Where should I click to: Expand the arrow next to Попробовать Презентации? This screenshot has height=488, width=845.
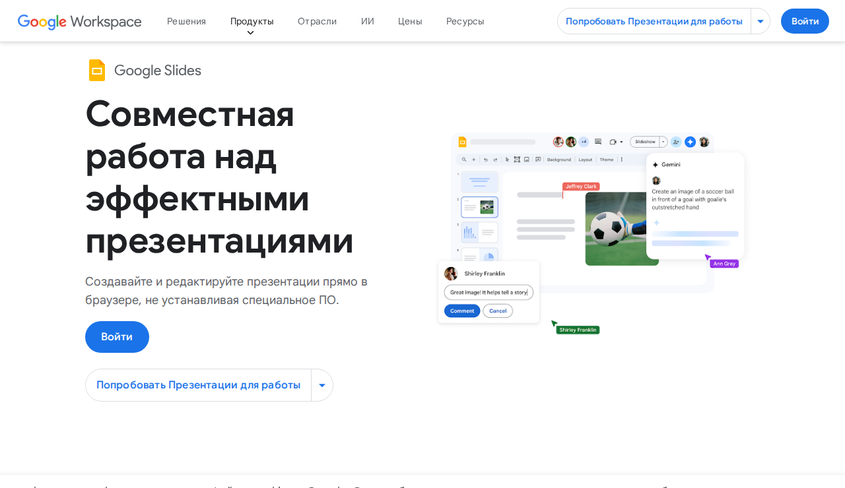(x=322, y=384)
